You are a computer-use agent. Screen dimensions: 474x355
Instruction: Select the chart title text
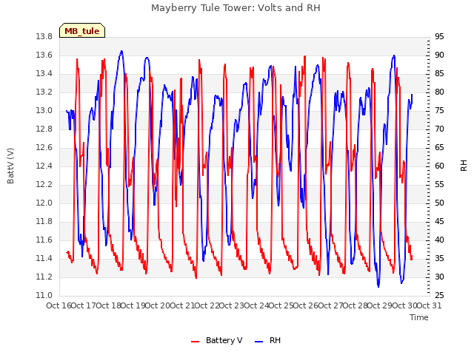coord(236,8)
